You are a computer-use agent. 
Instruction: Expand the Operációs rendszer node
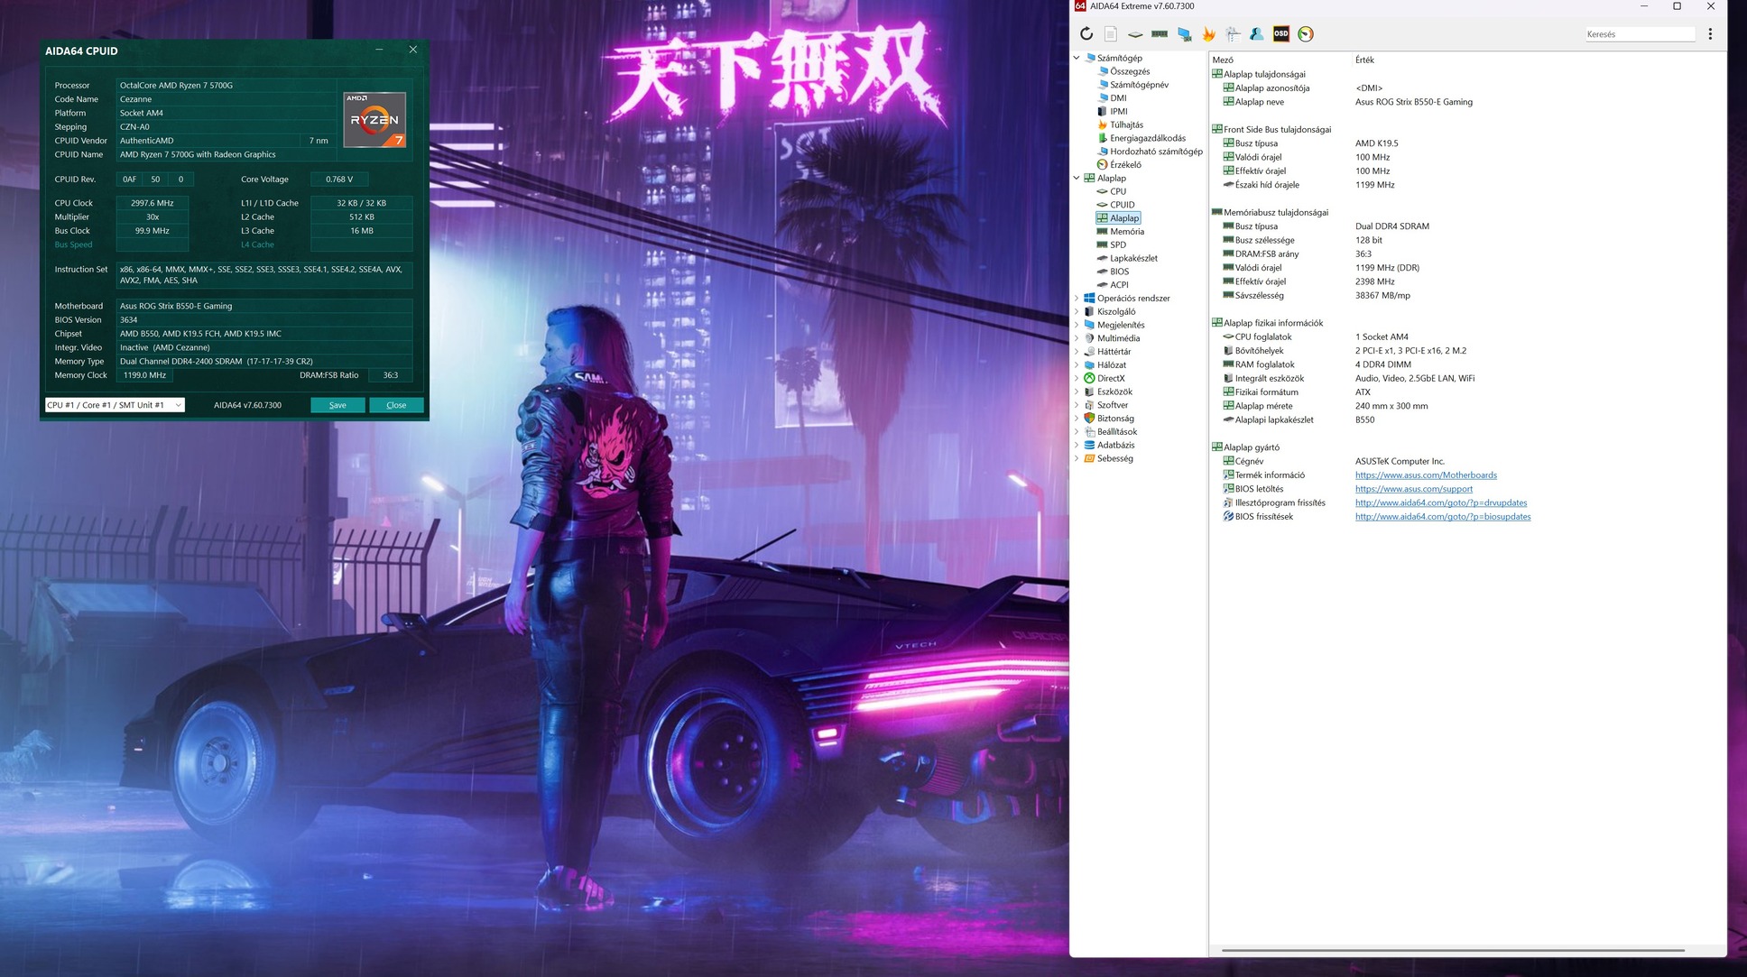(x=1077, y=299)
